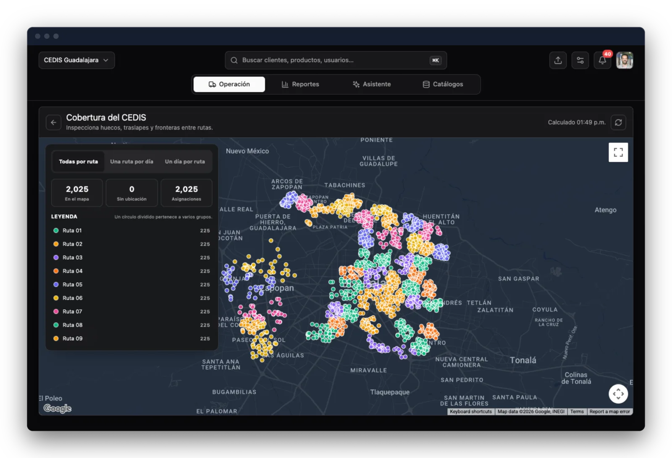Select Ruta 06 in the legend
This screenshot has width=672, height=458.
(131, 298)
